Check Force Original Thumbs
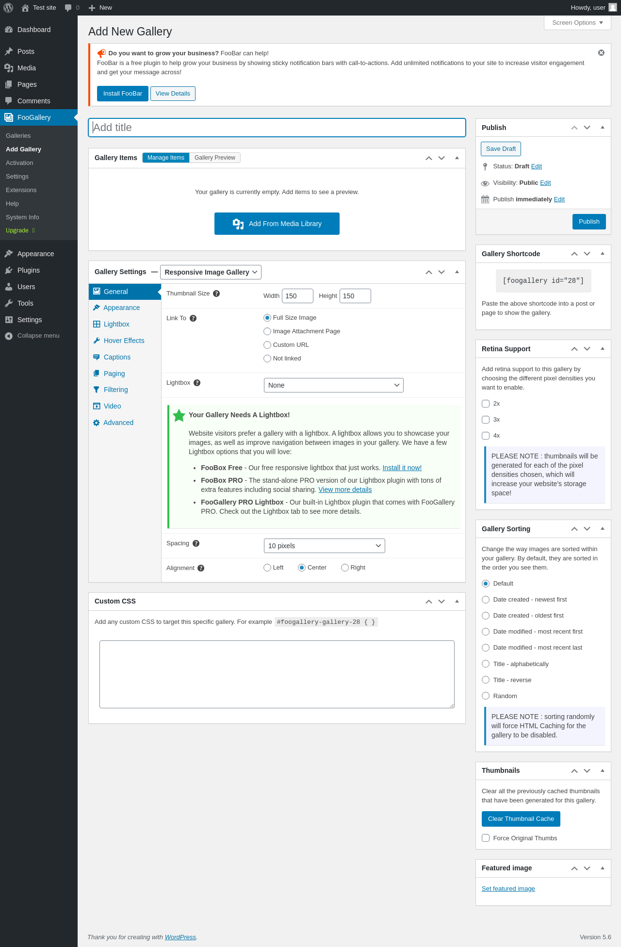621x947 pixels. click(486, 838)
